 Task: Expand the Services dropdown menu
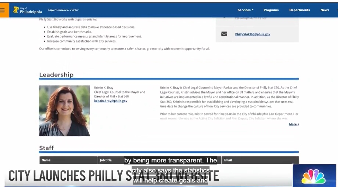246,10
